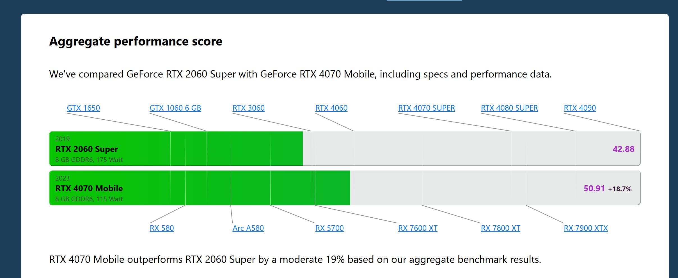The width and height of the screenshot is (678, 278).
Task: Open the GTX 1650 link
Action: 83,108
